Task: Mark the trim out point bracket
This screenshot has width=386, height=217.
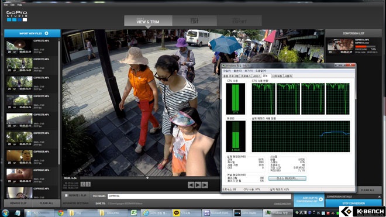Action: (x=88, y=184)
